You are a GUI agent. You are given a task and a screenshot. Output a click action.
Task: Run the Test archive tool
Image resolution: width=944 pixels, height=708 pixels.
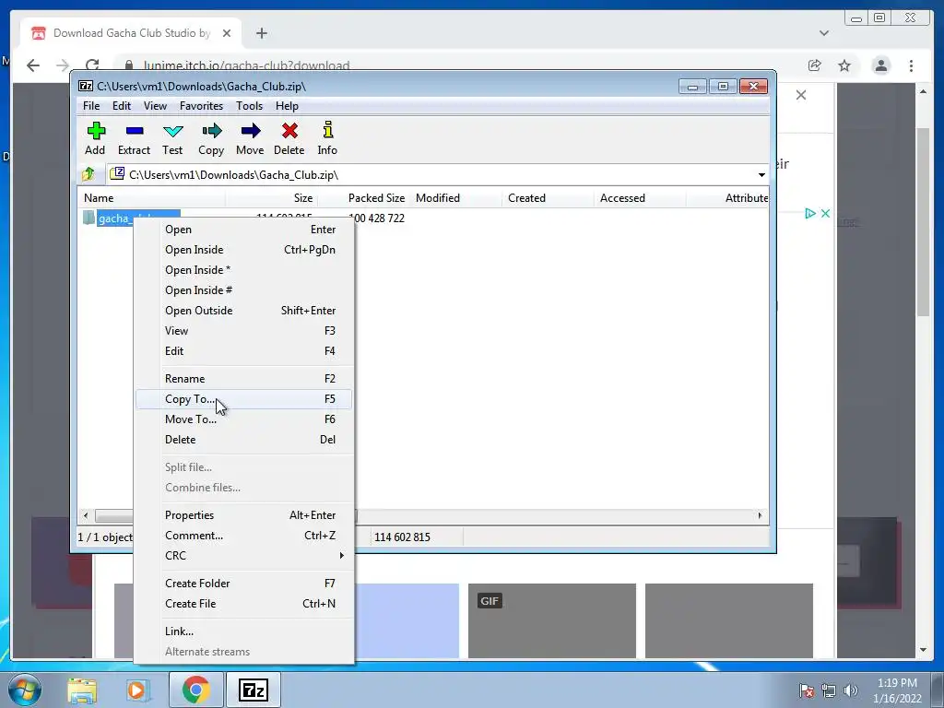(172, 138)
